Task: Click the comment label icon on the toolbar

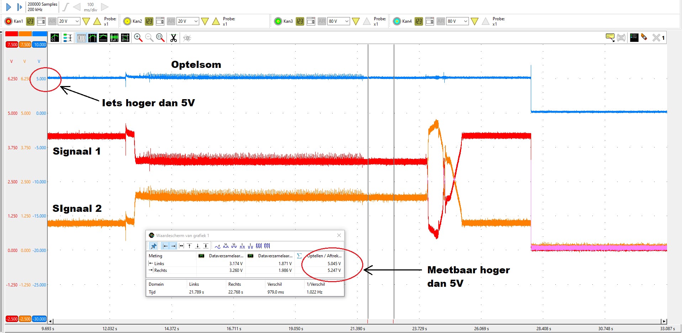Action: point(610,37)
